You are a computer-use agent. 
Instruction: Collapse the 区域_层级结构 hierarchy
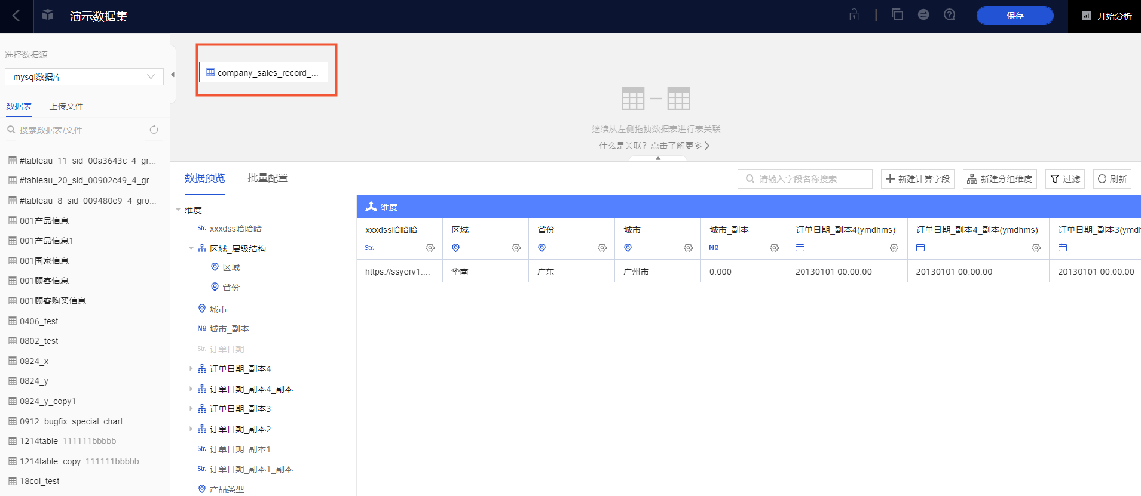tap(191, 249)
